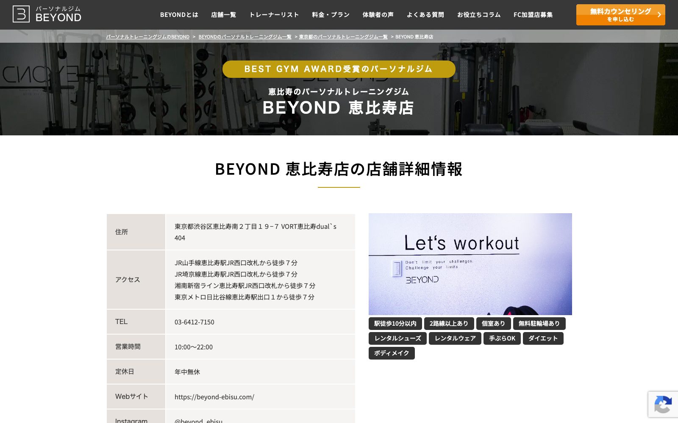Click 無料カウンセリングを申し込む button
Image resolution: width=678 pixels, height=423 pixels.
pos(620,15)
